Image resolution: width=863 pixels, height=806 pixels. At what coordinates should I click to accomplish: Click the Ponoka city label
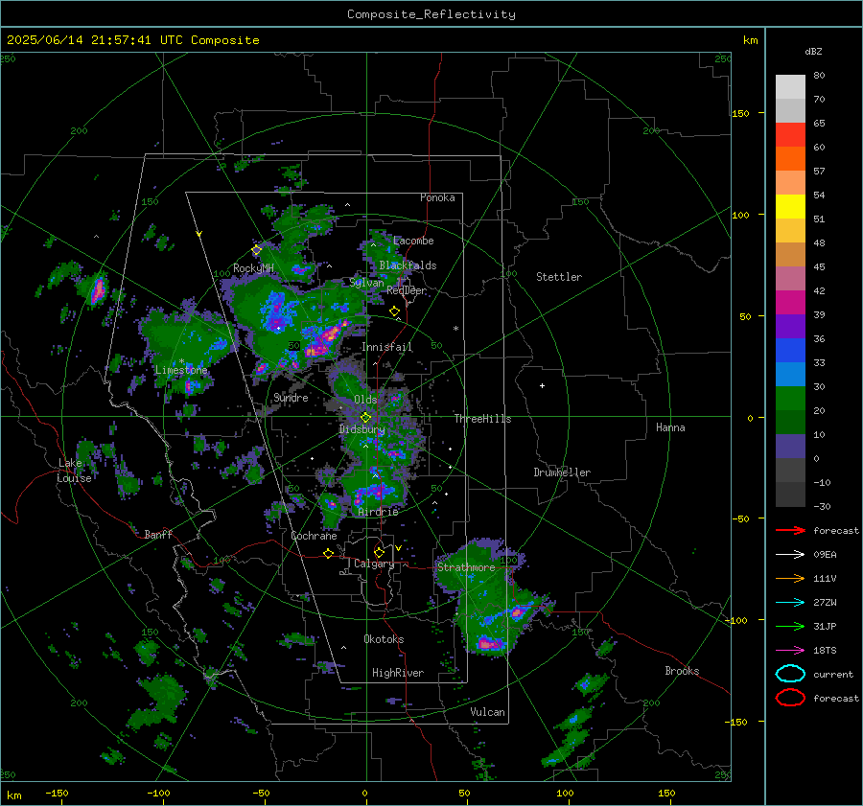click(437, 197)
